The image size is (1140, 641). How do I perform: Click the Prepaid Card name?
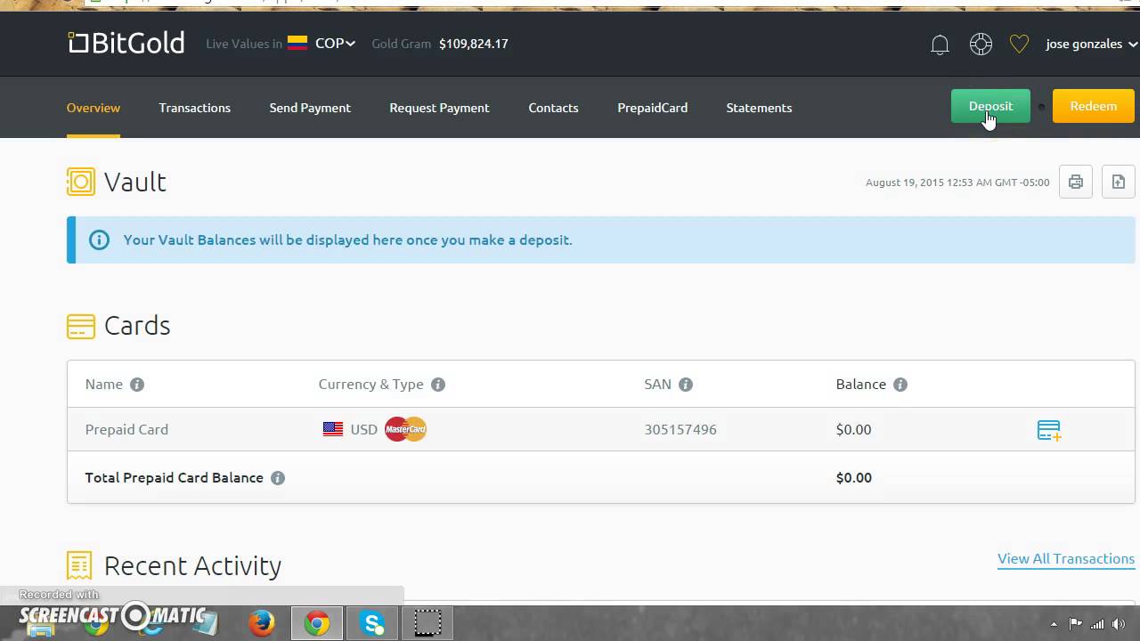[x=126, y=429]
